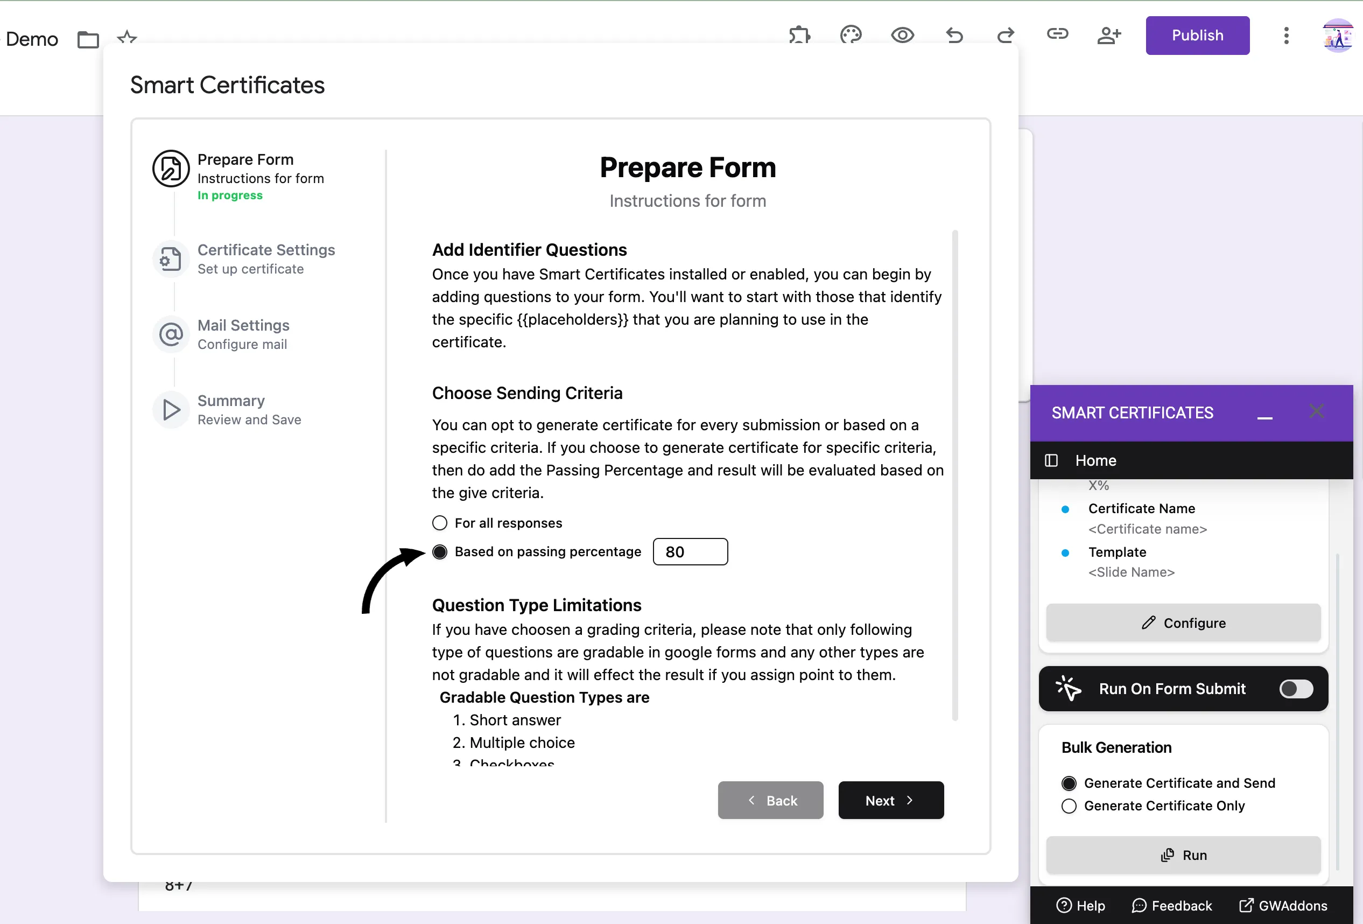Screen dimensions: 1363x924
Task: Select Generate Certificate and Send
Action: point(1069,783)
